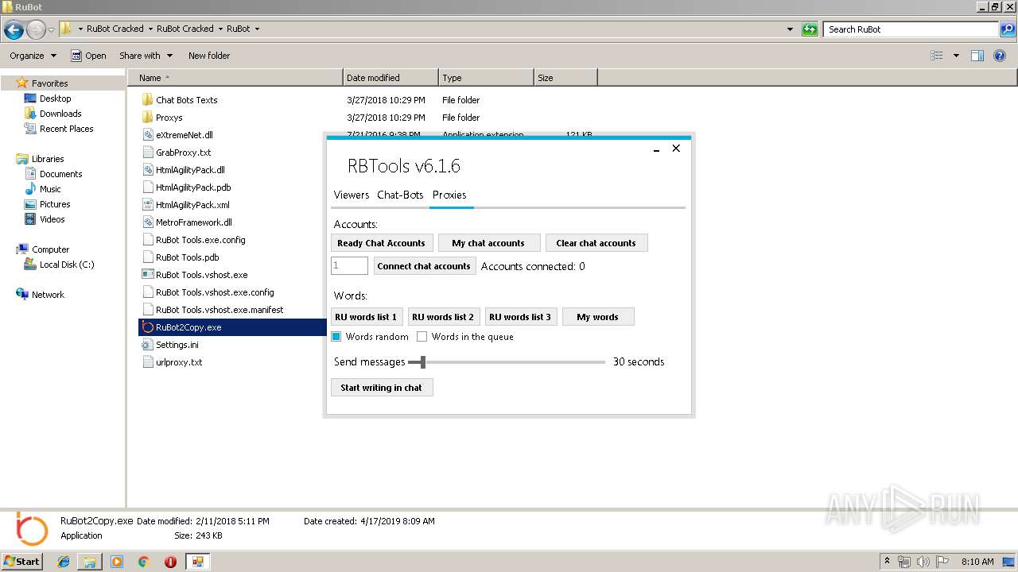The image size is (1018, 572).
Task: Open recent pages dropdown near nav arrows
Action: pyautogui.click(x=51, y=30)
